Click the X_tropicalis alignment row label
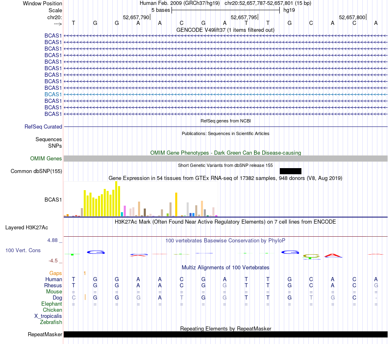Image resolution: width=388 pixels, height=344 pixels. pyautogui.click(x=48, y=316)
